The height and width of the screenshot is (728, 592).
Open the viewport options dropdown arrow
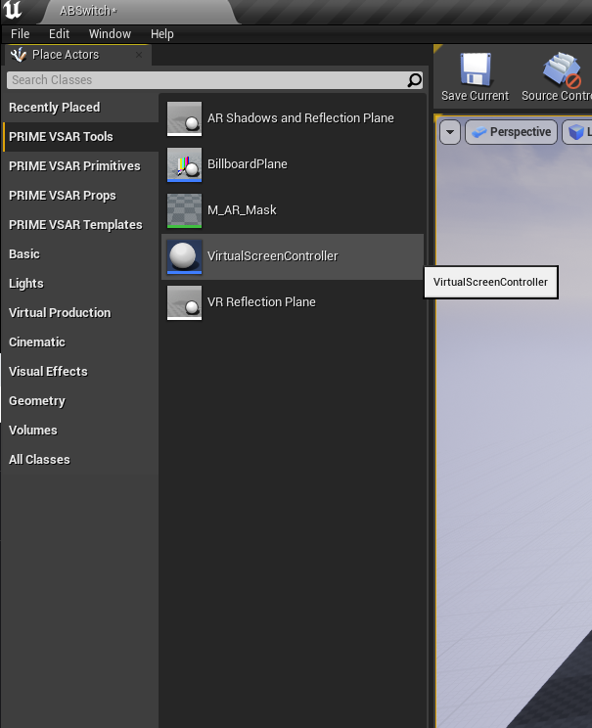pos(450,132)
